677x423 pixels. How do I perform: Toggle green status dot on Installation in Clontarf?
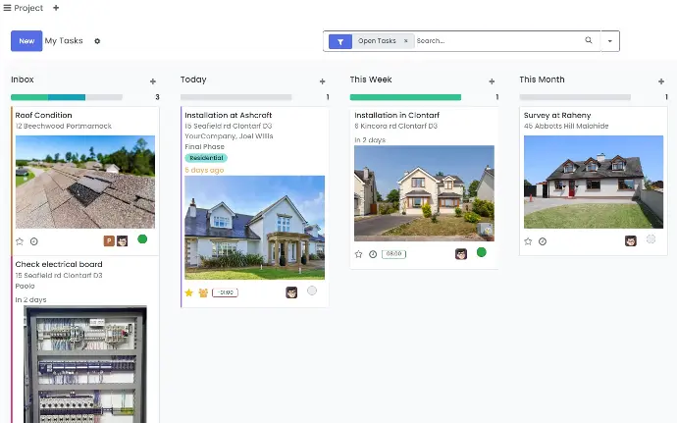pyautogui.click(x=482, y=252)
